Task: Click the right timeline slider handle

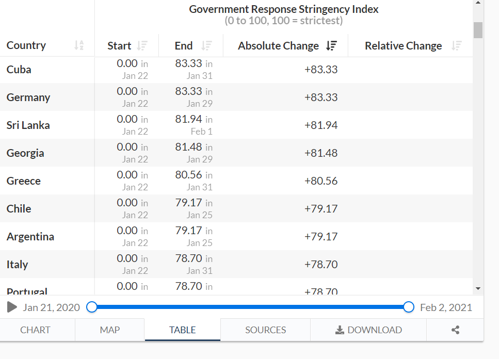Action: point(409,307)
